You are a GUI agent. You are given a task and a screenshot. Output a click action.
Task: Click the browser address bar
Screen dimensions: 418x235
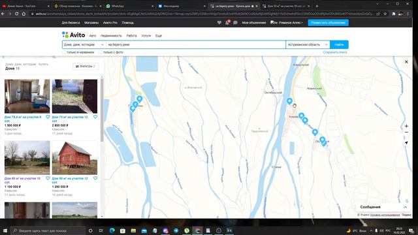204,14
